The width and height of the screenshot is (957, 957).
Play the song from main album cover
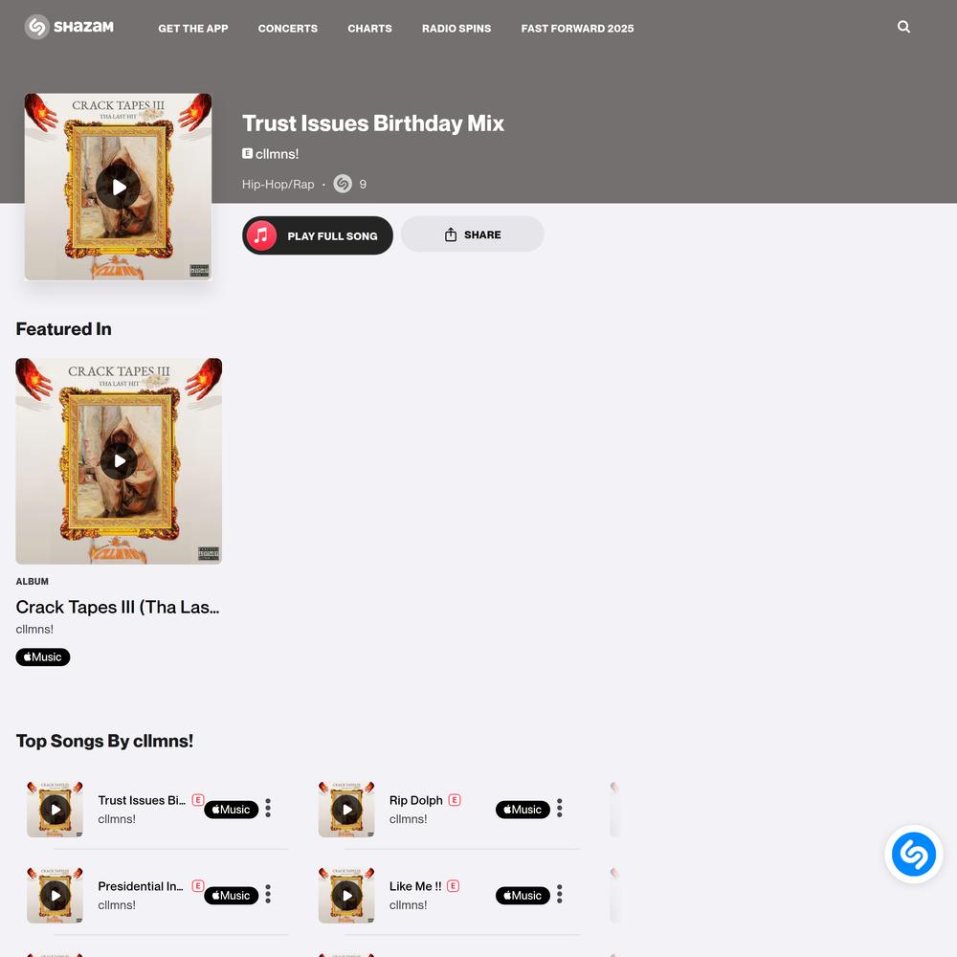119,188
